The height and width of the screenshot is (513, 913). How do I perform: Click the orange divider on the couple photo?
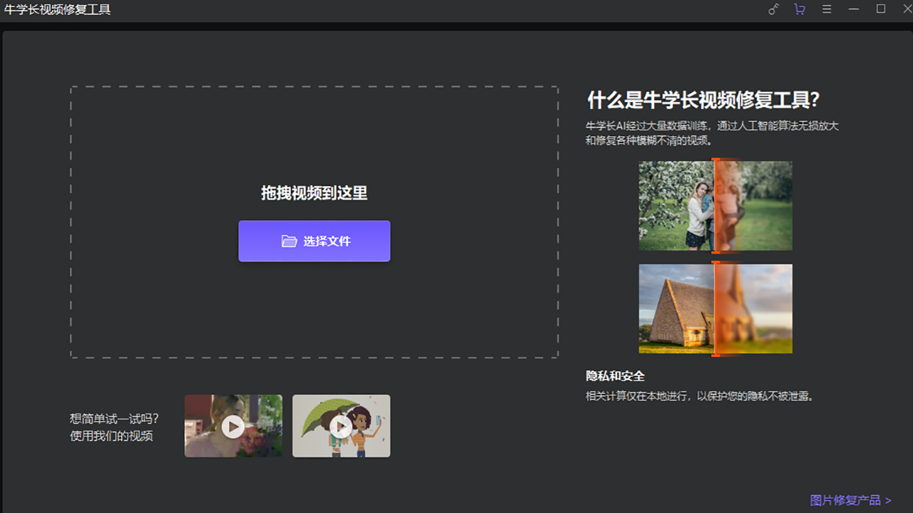(714, 205)
